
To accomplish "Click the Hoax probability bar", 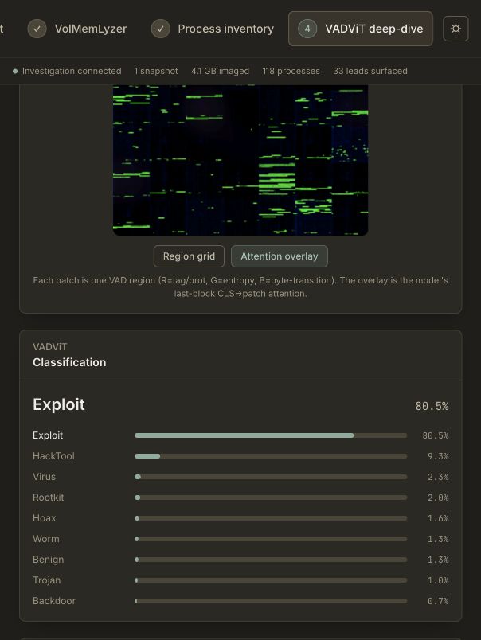I will [271, 518].
